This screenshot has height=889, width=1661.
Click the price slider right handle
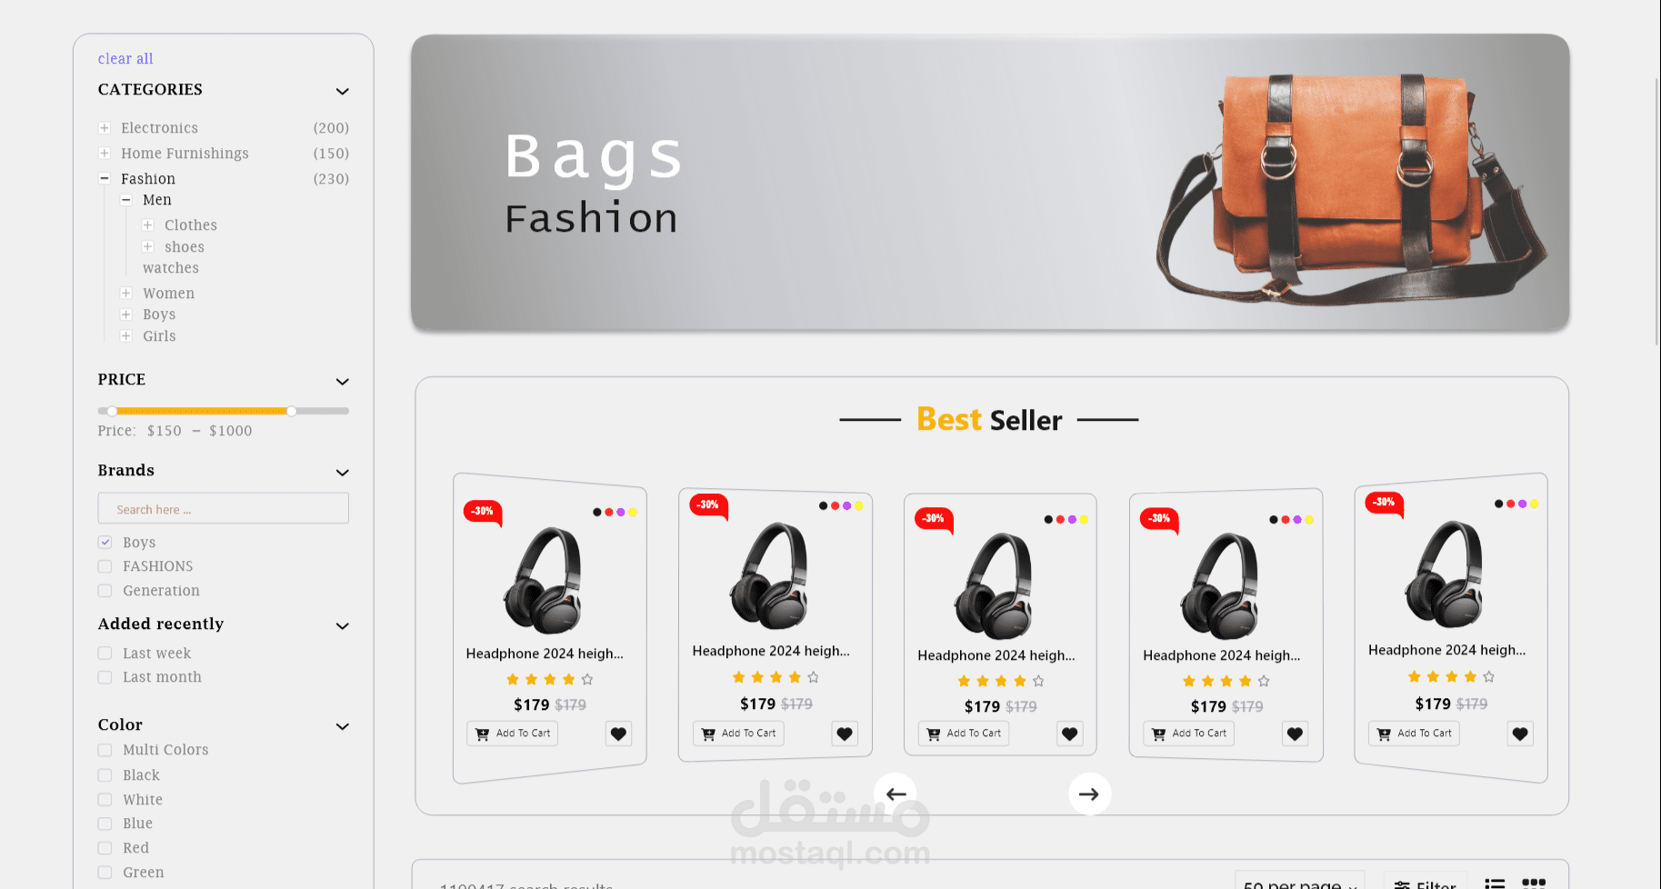pyautogui.click(x=291, y=411)
